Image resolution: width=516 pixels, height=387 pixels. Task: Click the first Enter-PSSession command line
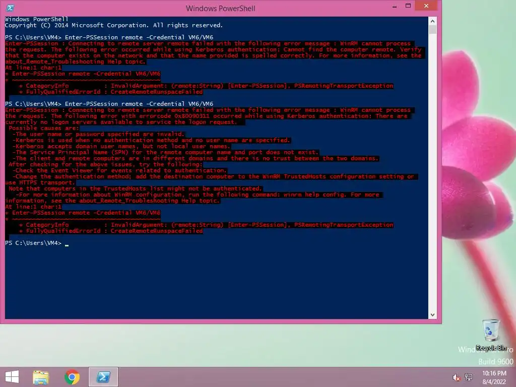click(109, 37)
